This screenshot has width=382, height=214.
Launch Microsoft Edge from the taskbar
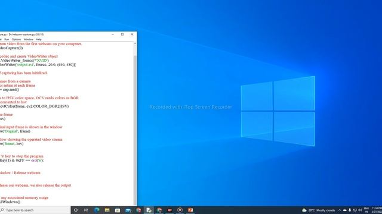pyautogui.click(x=97, y=210)
